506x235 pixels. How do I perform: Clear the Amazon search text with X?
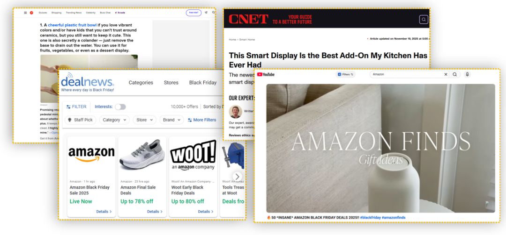tap(446, 74)
